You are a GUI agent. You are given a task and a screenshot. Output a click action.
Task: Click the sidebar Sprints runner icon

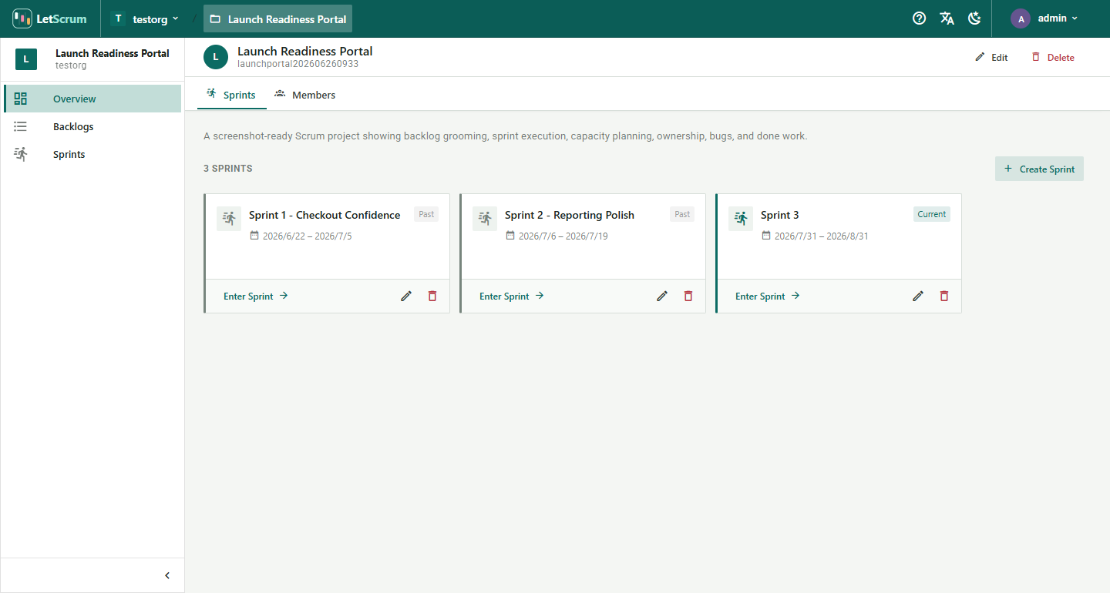(21, 154)
